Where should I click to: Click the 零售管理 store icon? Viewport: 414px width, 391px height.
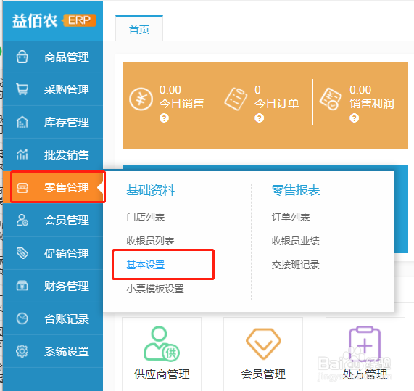[x=22, y=188]
